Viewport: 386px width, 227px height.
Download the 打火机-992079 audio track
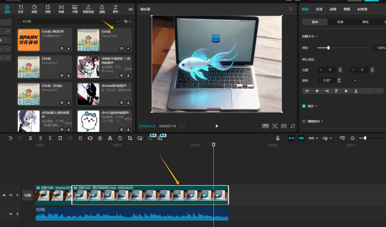click(68, 48)
